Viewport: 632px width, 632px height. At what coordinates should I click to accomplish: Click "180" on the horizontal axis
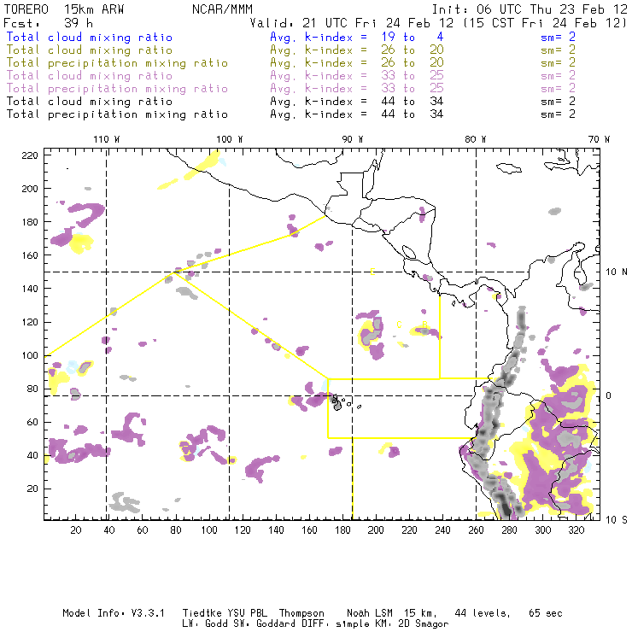[x=342, y=530]
